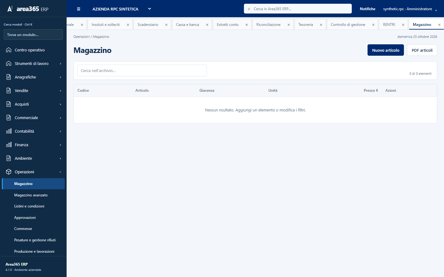Click the PDF articoli button

click(422, 50)
